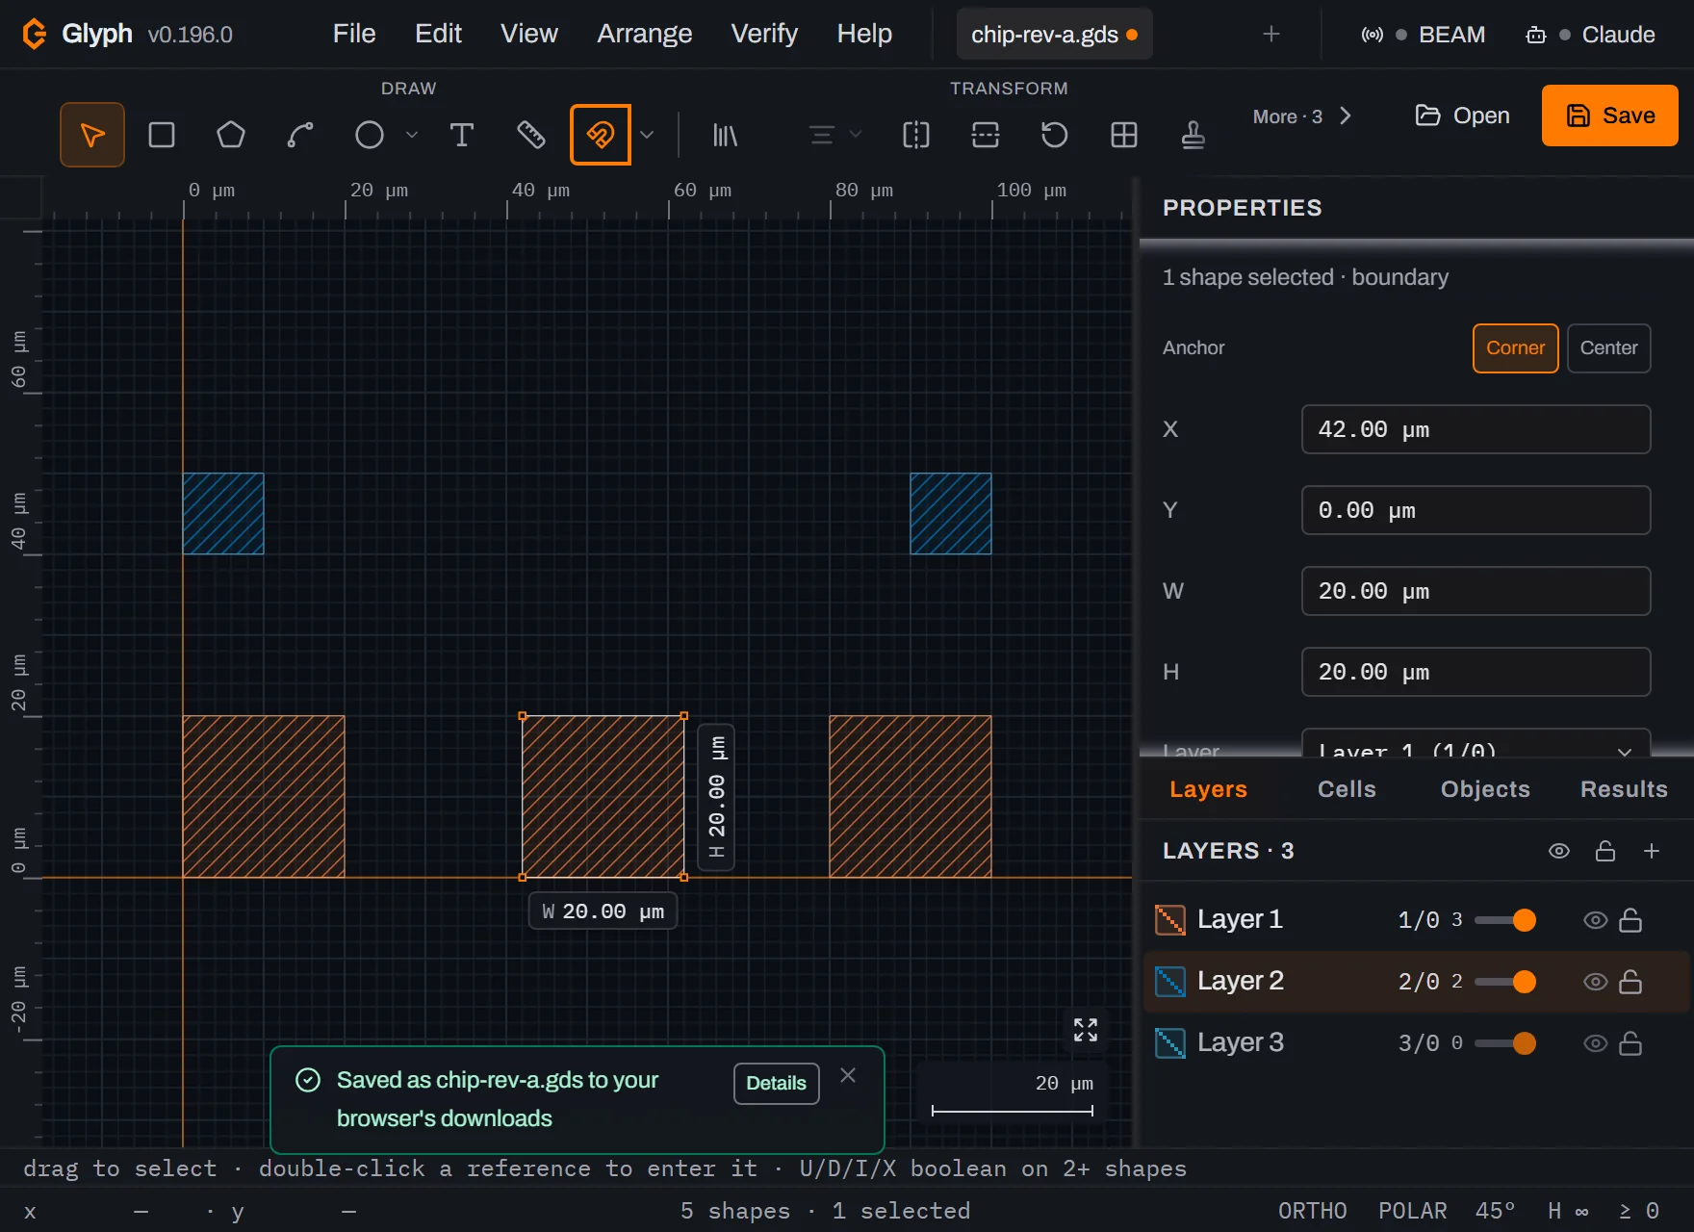Switch to the Cells tab
The height and width of the screenshot is (1232, 1694).
click(1347, 789)
